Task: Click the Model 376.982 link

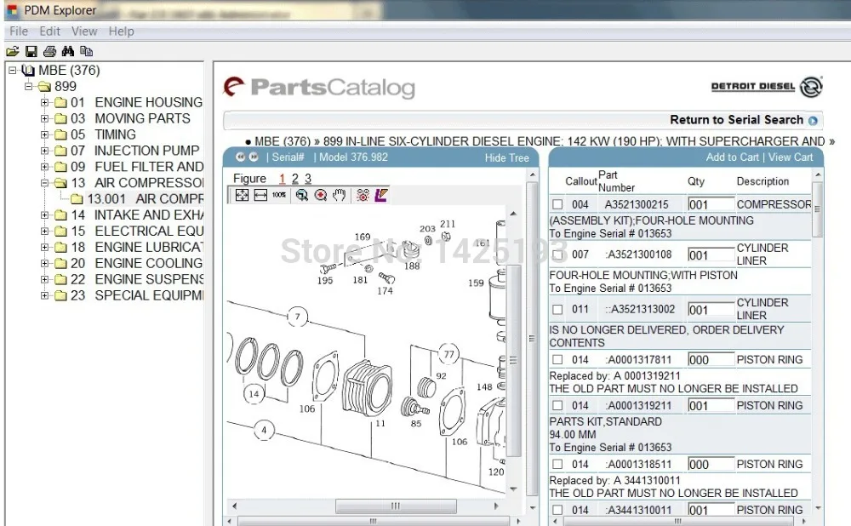Action: click(353, 157)
